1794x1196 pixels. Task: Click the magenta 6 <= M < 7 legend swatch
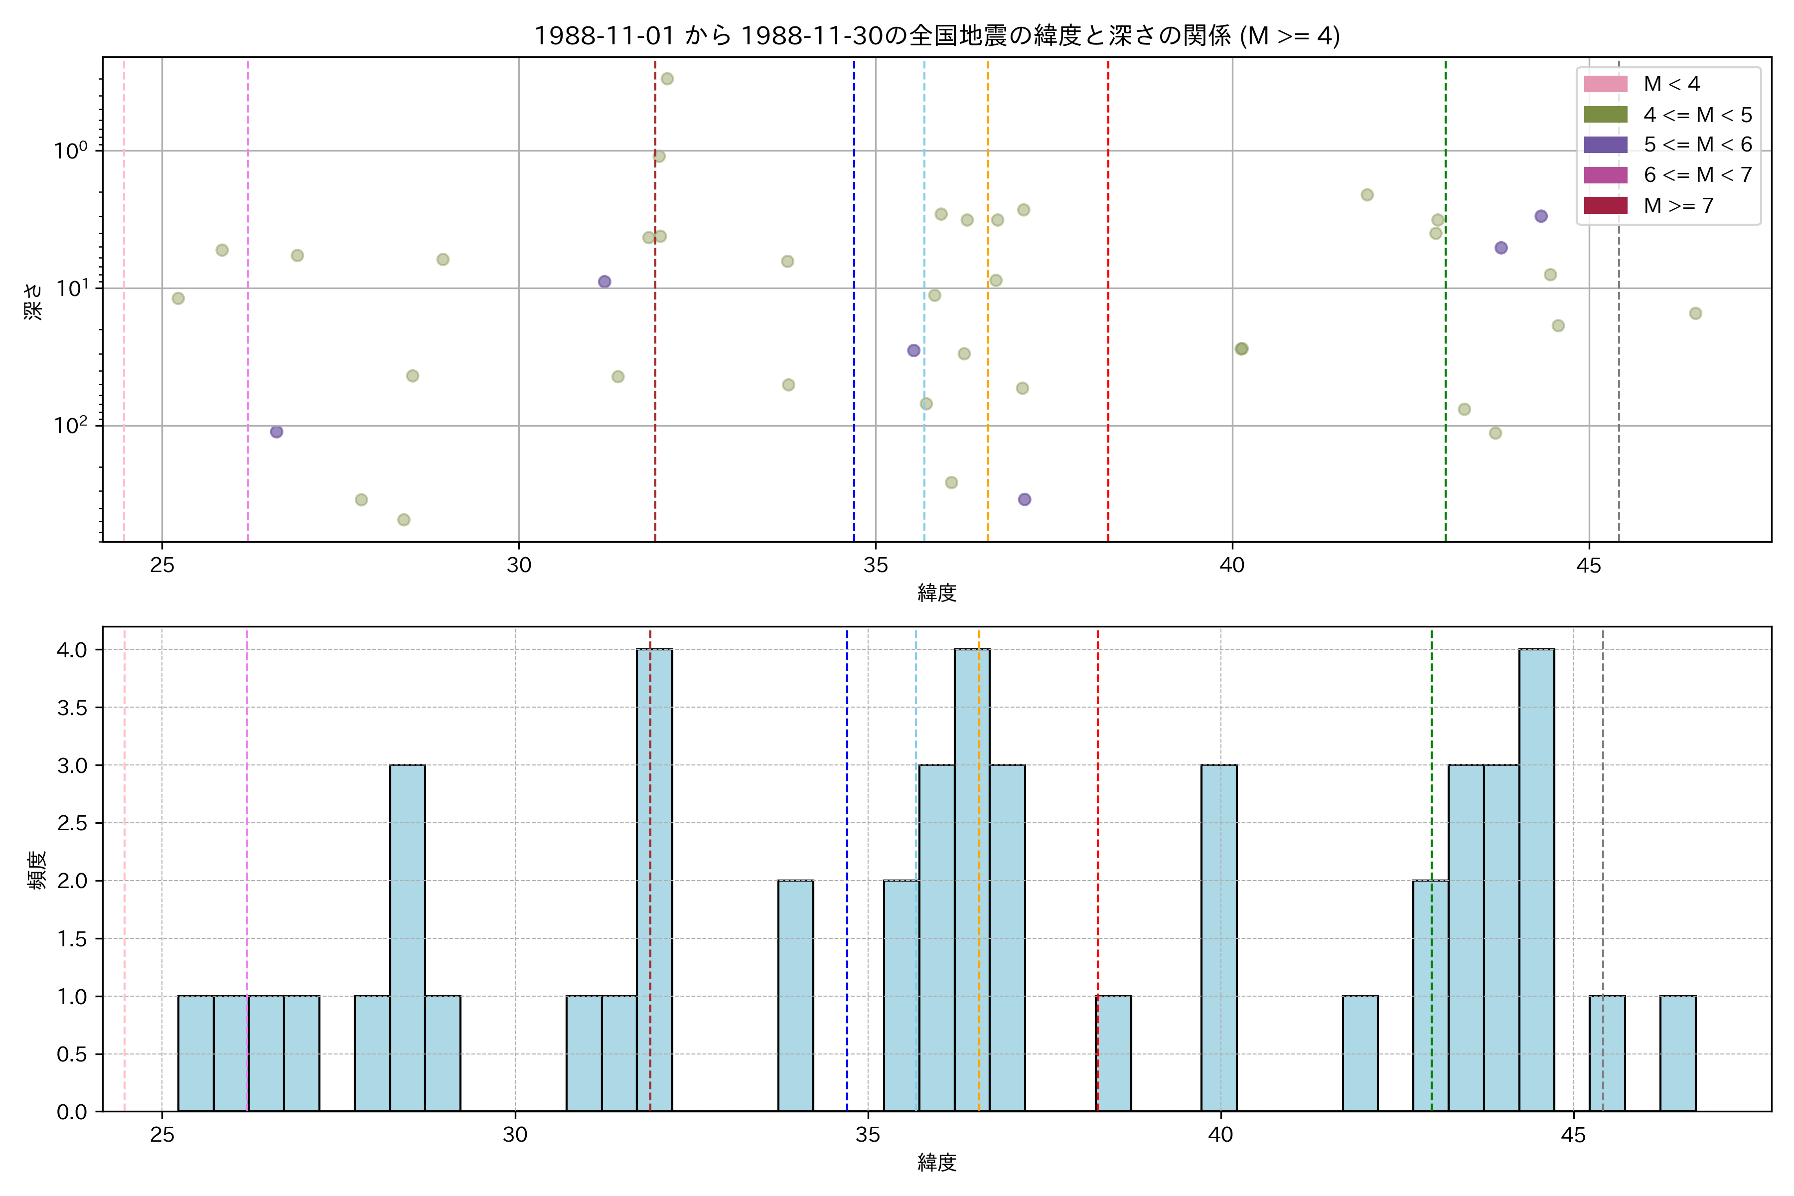tap(1605, 175)
